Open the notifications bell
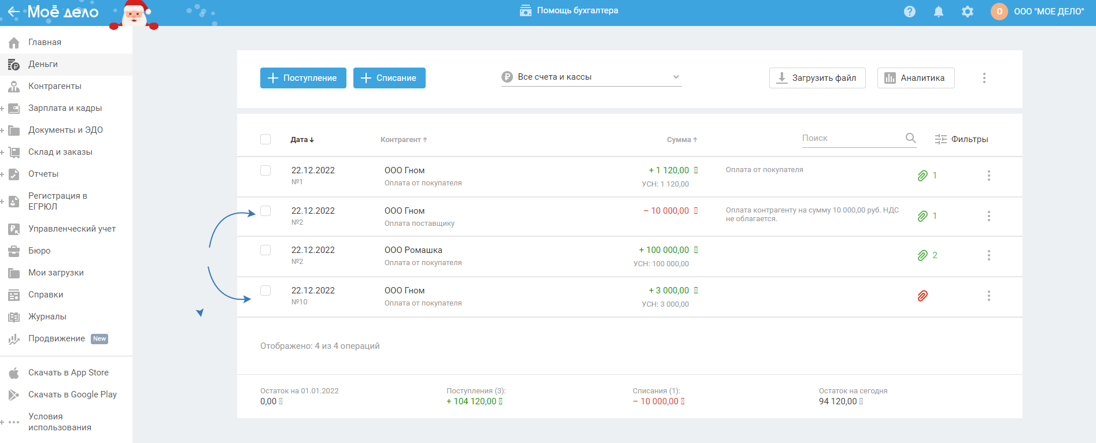This screenshot has width=1096, height=443. (x=939, y=12)
